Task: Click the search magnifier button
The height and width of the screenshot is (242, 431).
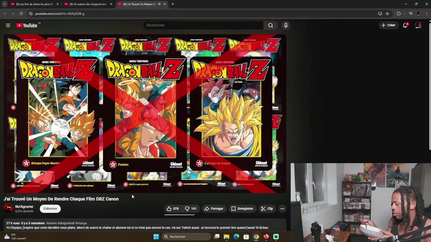Action: pyautogui.click(x=270, y=25)
